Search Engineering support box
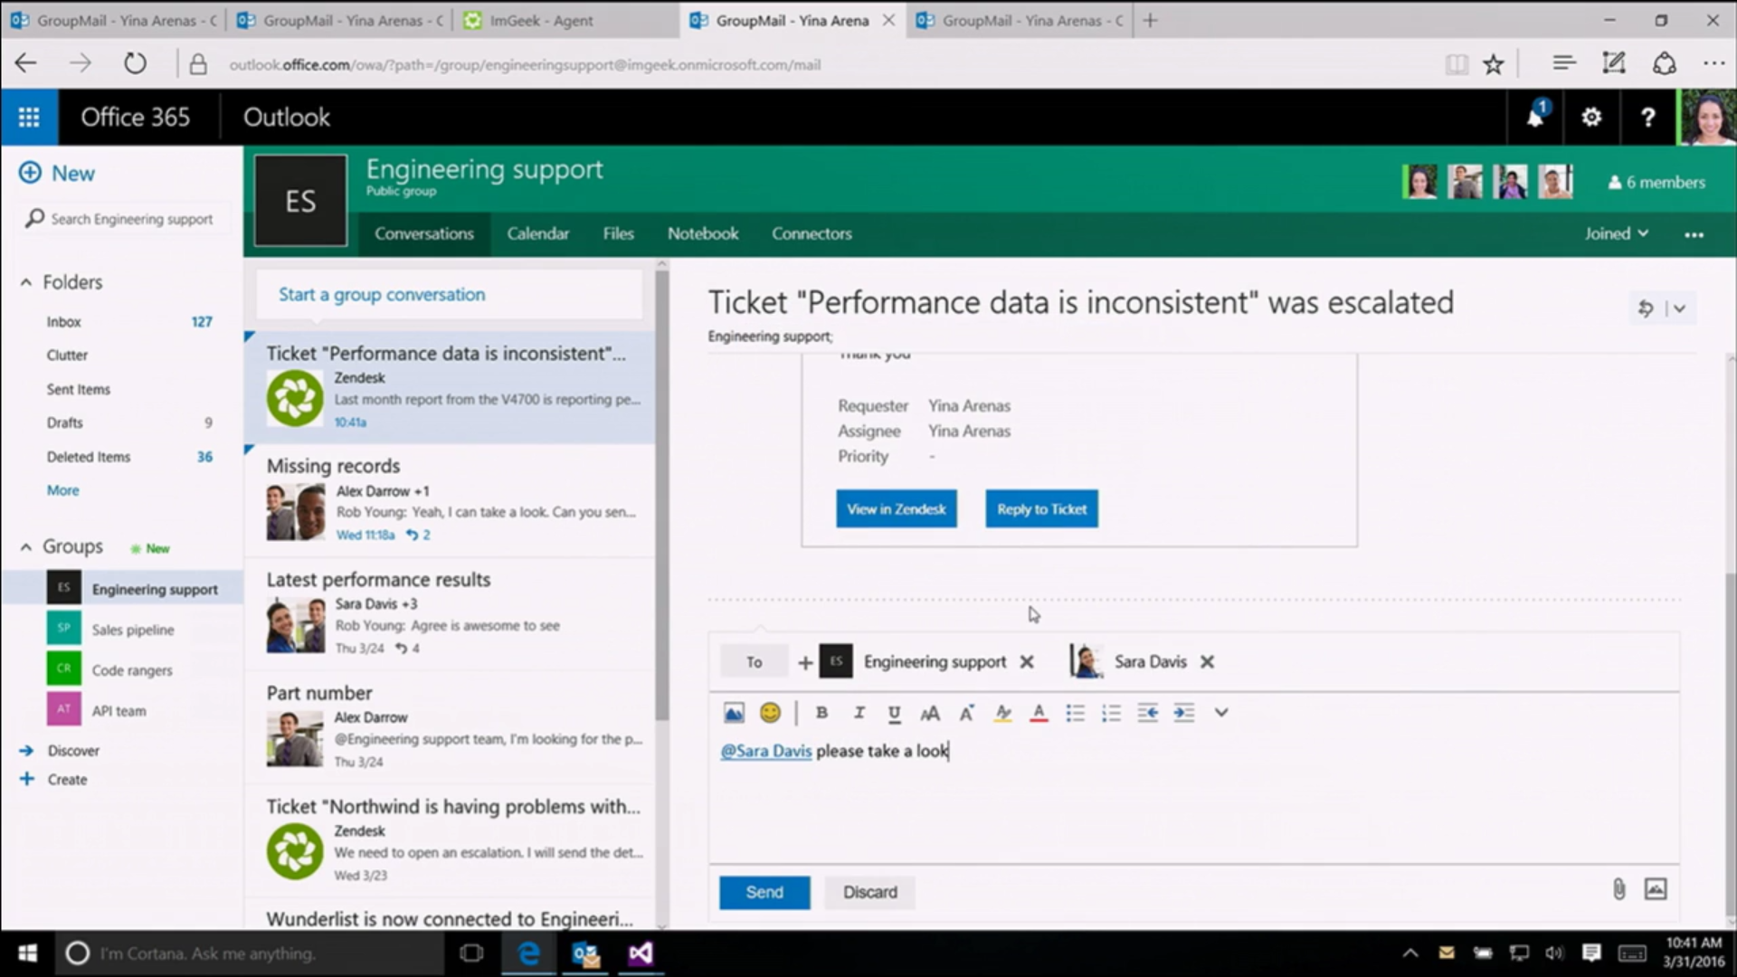 127,219
